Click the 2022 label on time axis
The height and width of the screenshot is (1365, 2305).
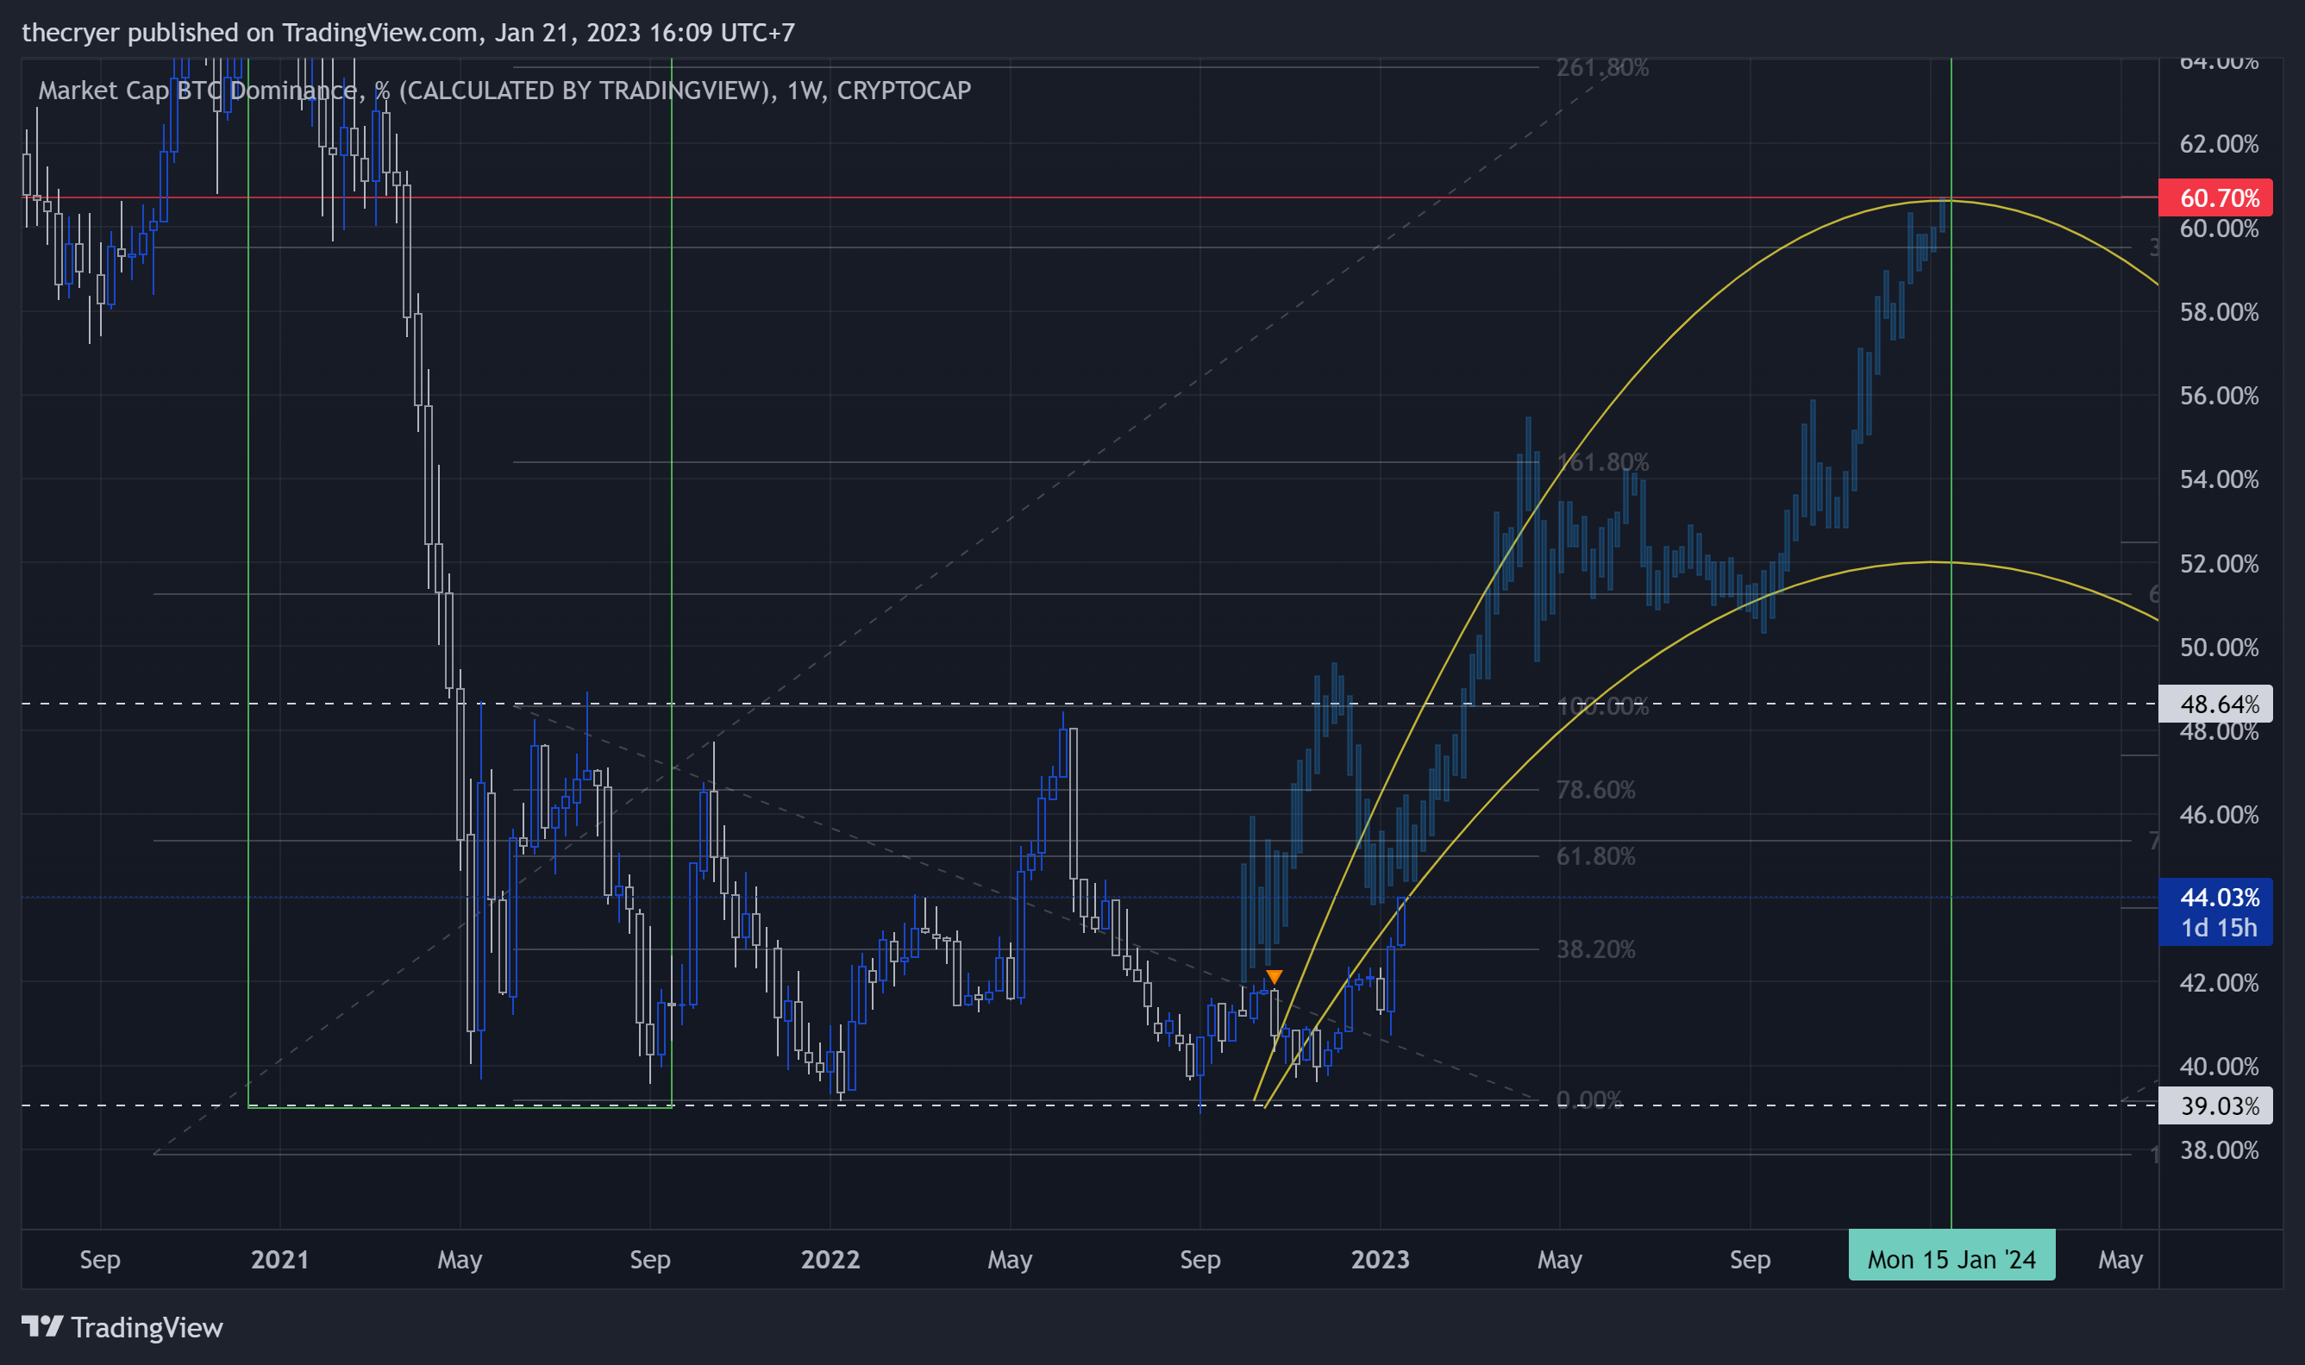pos(830,1259)
